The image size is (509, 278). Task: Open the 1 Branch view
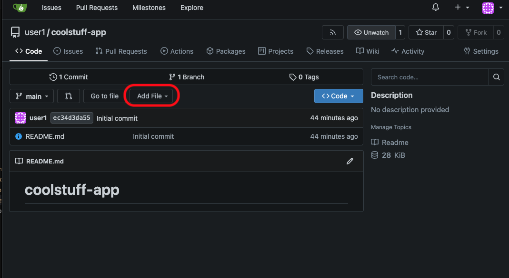[x=187, y=77]
